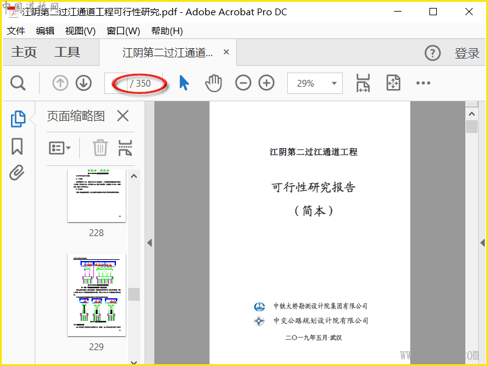
Task: Open the 视图(V) menu
Action: (81, 31)
